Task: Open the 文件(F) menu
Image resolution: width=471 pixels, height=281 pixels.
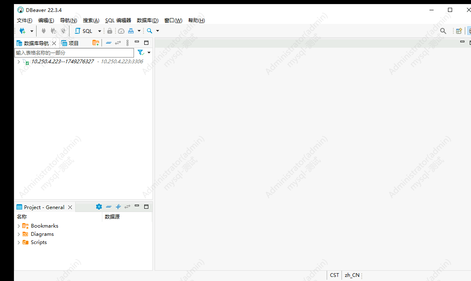Action: pos(25,21)
